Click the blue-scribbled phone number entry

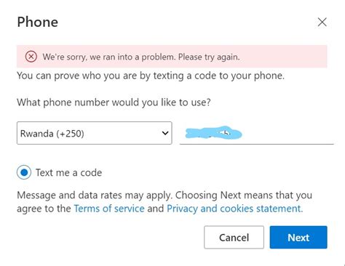(x=213, y=133)
